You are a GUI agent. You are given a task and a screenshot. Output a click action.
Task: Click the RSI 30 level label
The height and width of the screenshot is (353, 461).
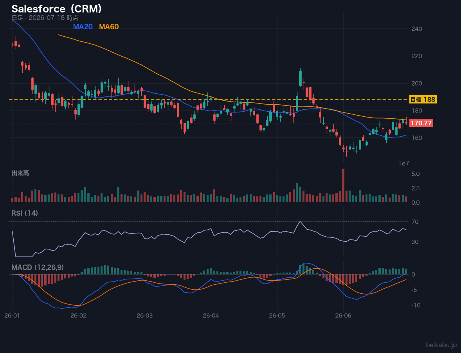click(415, 242)
